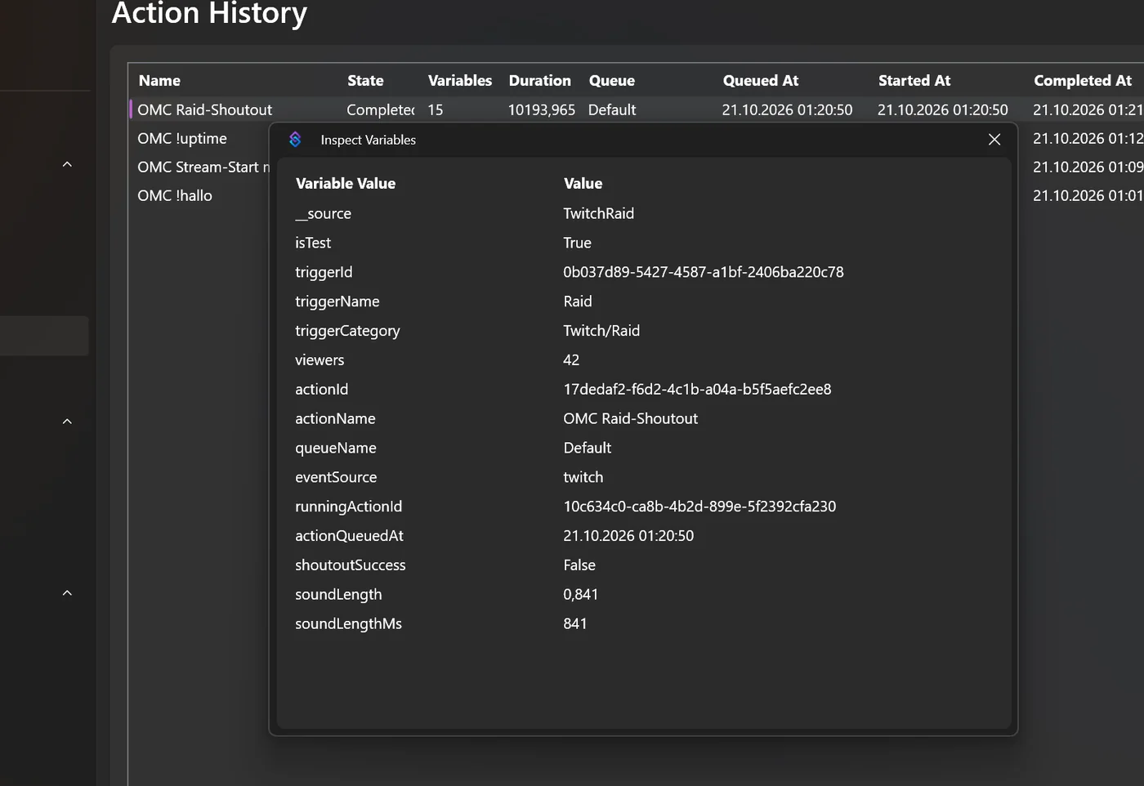The height and width of the screenshot is (786, 1144).
Task: Select the soundLength variable
Action: (338, 595)
